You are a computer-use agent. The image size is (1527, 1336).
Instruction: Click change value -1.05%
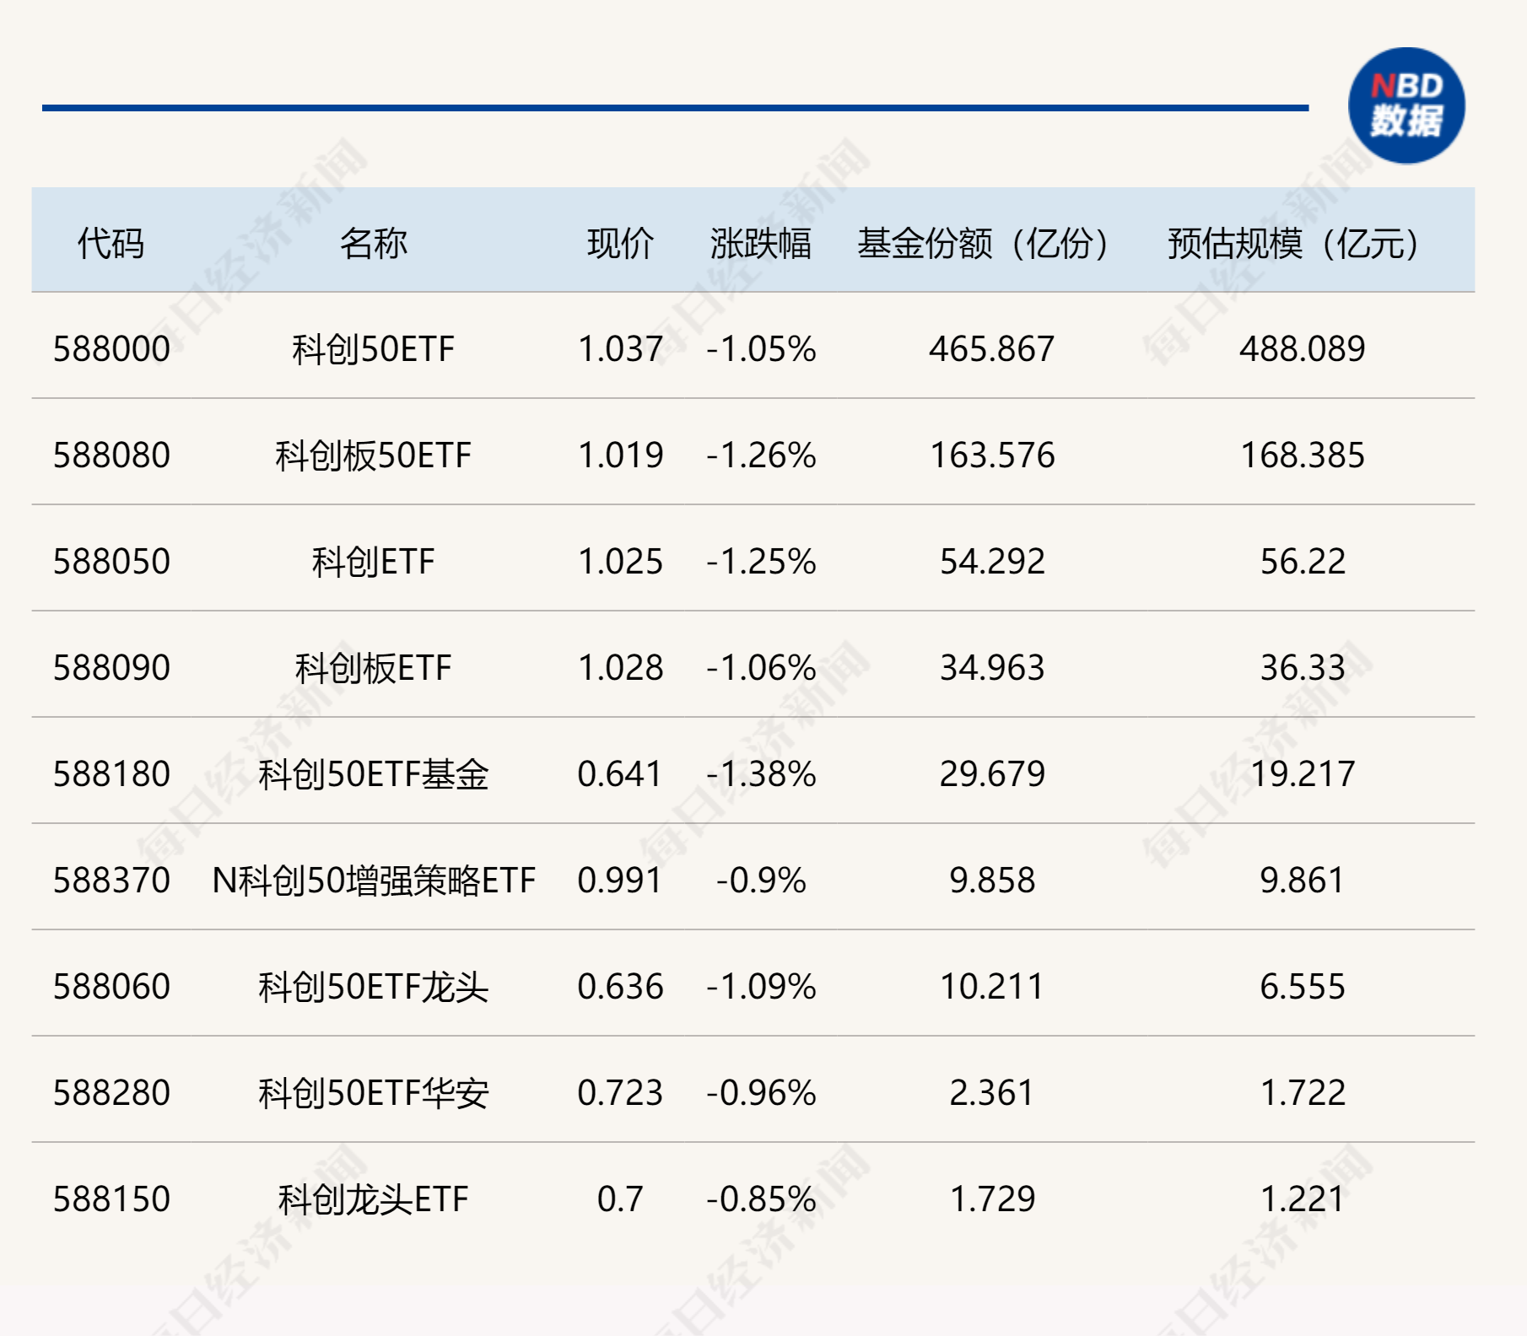coord(761,349)
